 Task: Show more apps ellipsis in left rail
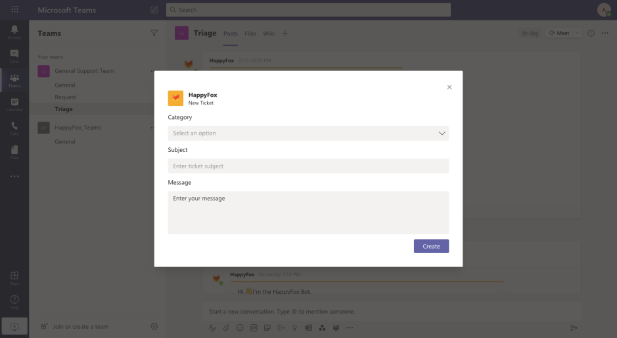click(x=14, y=176)
